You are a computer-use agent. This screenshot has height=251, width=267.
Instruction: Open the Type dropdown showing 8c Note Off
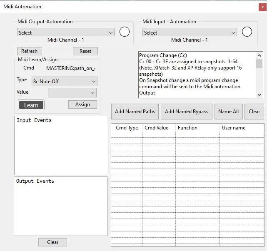click(x=65, y=81)
